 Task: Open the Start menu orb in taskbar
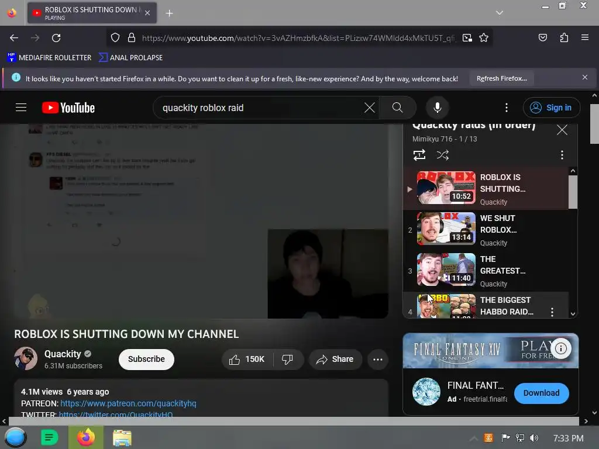point(16,437)
